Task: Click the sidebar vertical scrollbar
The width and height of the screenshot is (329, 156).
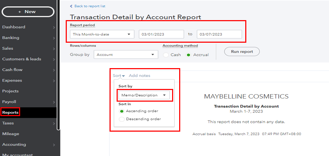Action: [x=58, y=65]
